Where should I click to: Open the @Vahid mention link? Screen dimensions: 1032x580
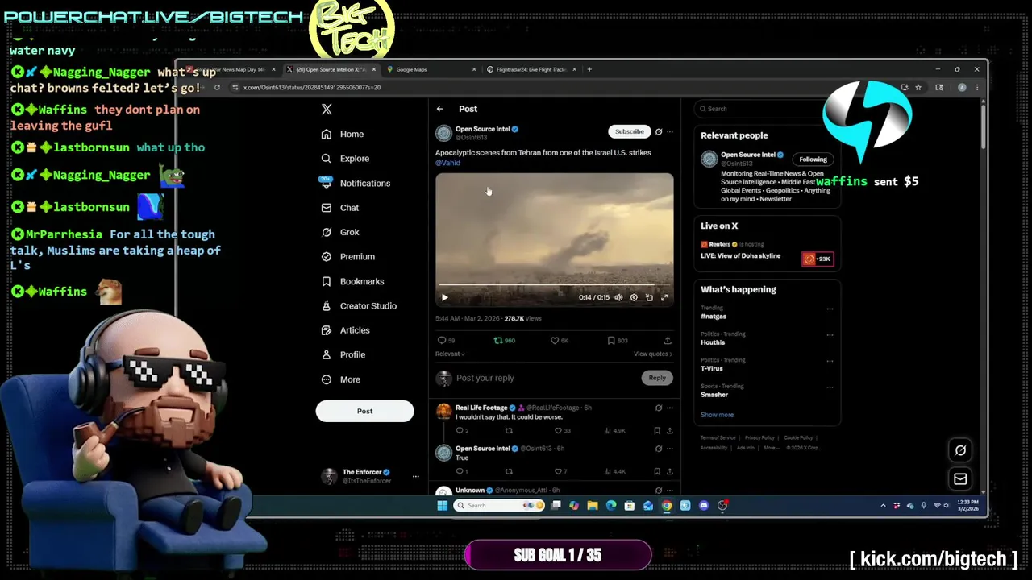point(447,163)
